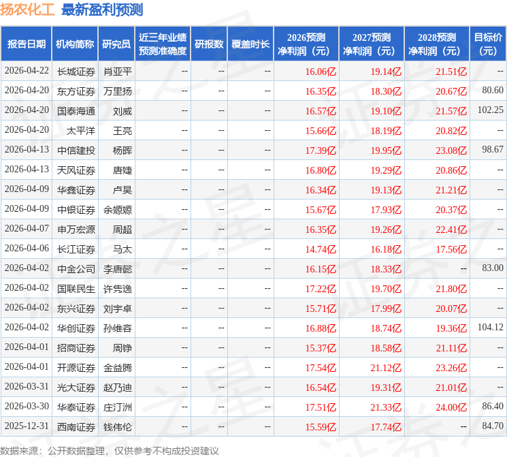Click analyst name 孙维容

[x=118, y=328]
